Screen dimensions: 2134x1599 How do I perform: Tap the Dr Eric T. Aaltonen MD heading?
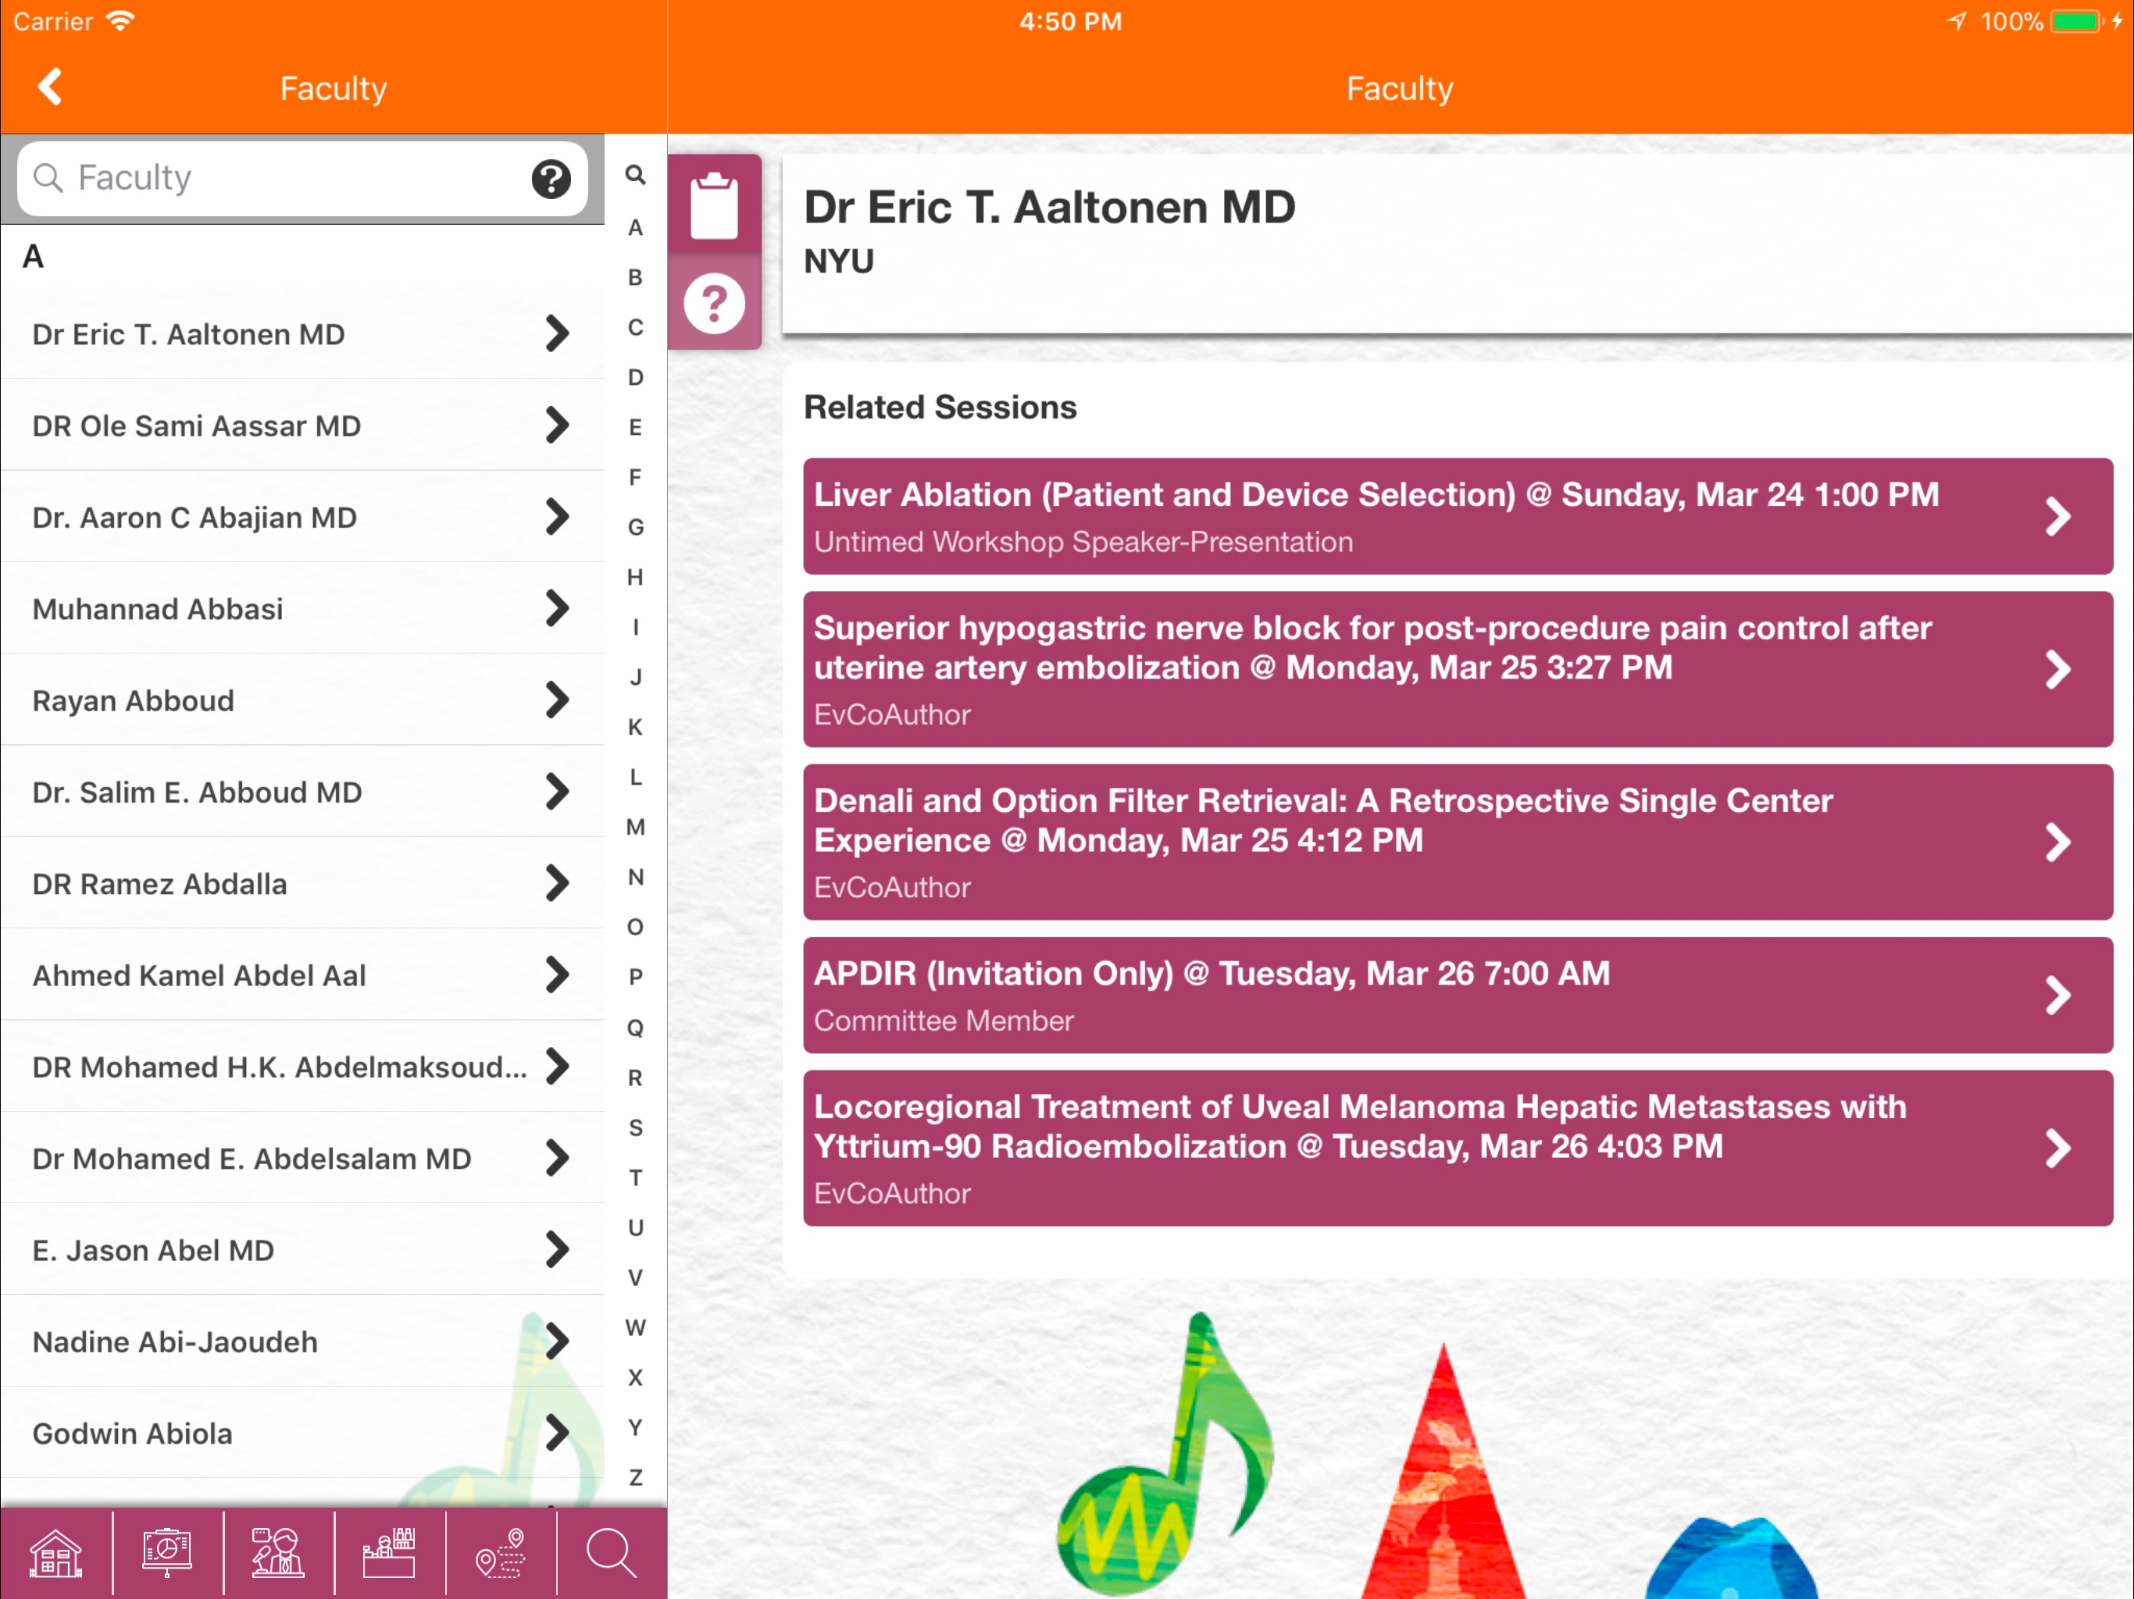click(1050, 208)
